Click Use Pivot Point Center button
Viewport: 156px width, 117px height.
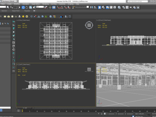[46, 7]
